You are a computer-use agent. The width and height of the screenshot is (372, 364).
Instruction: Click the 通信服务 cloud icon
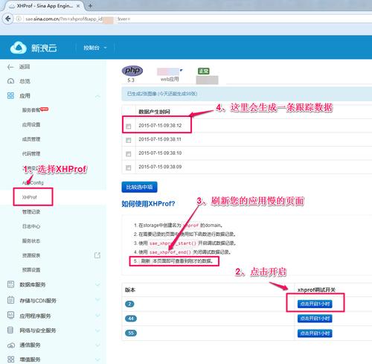coord(11,345)
